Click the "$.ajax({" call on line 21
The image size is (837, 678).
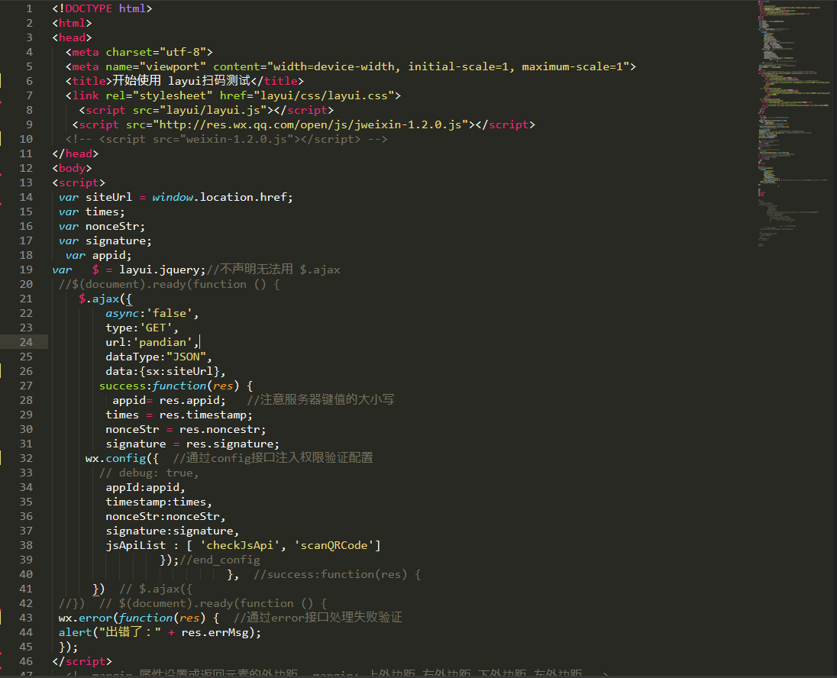tap(105, 299)
